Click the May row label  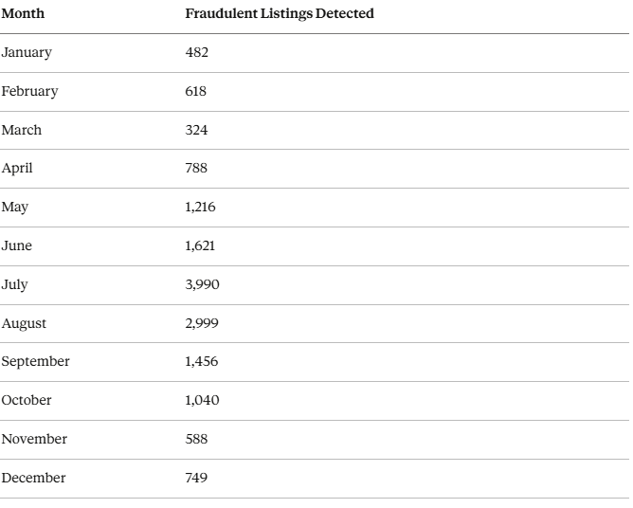click(x=15, y=208)
